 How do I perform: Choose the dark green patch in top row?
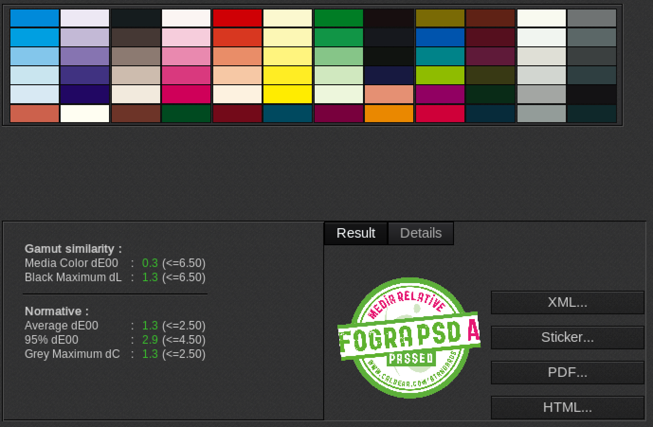pyautogui.click(x=338, y=18)
